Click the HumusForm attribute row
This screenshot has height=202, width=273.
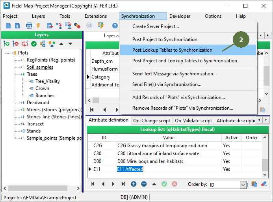pos(104,69)
